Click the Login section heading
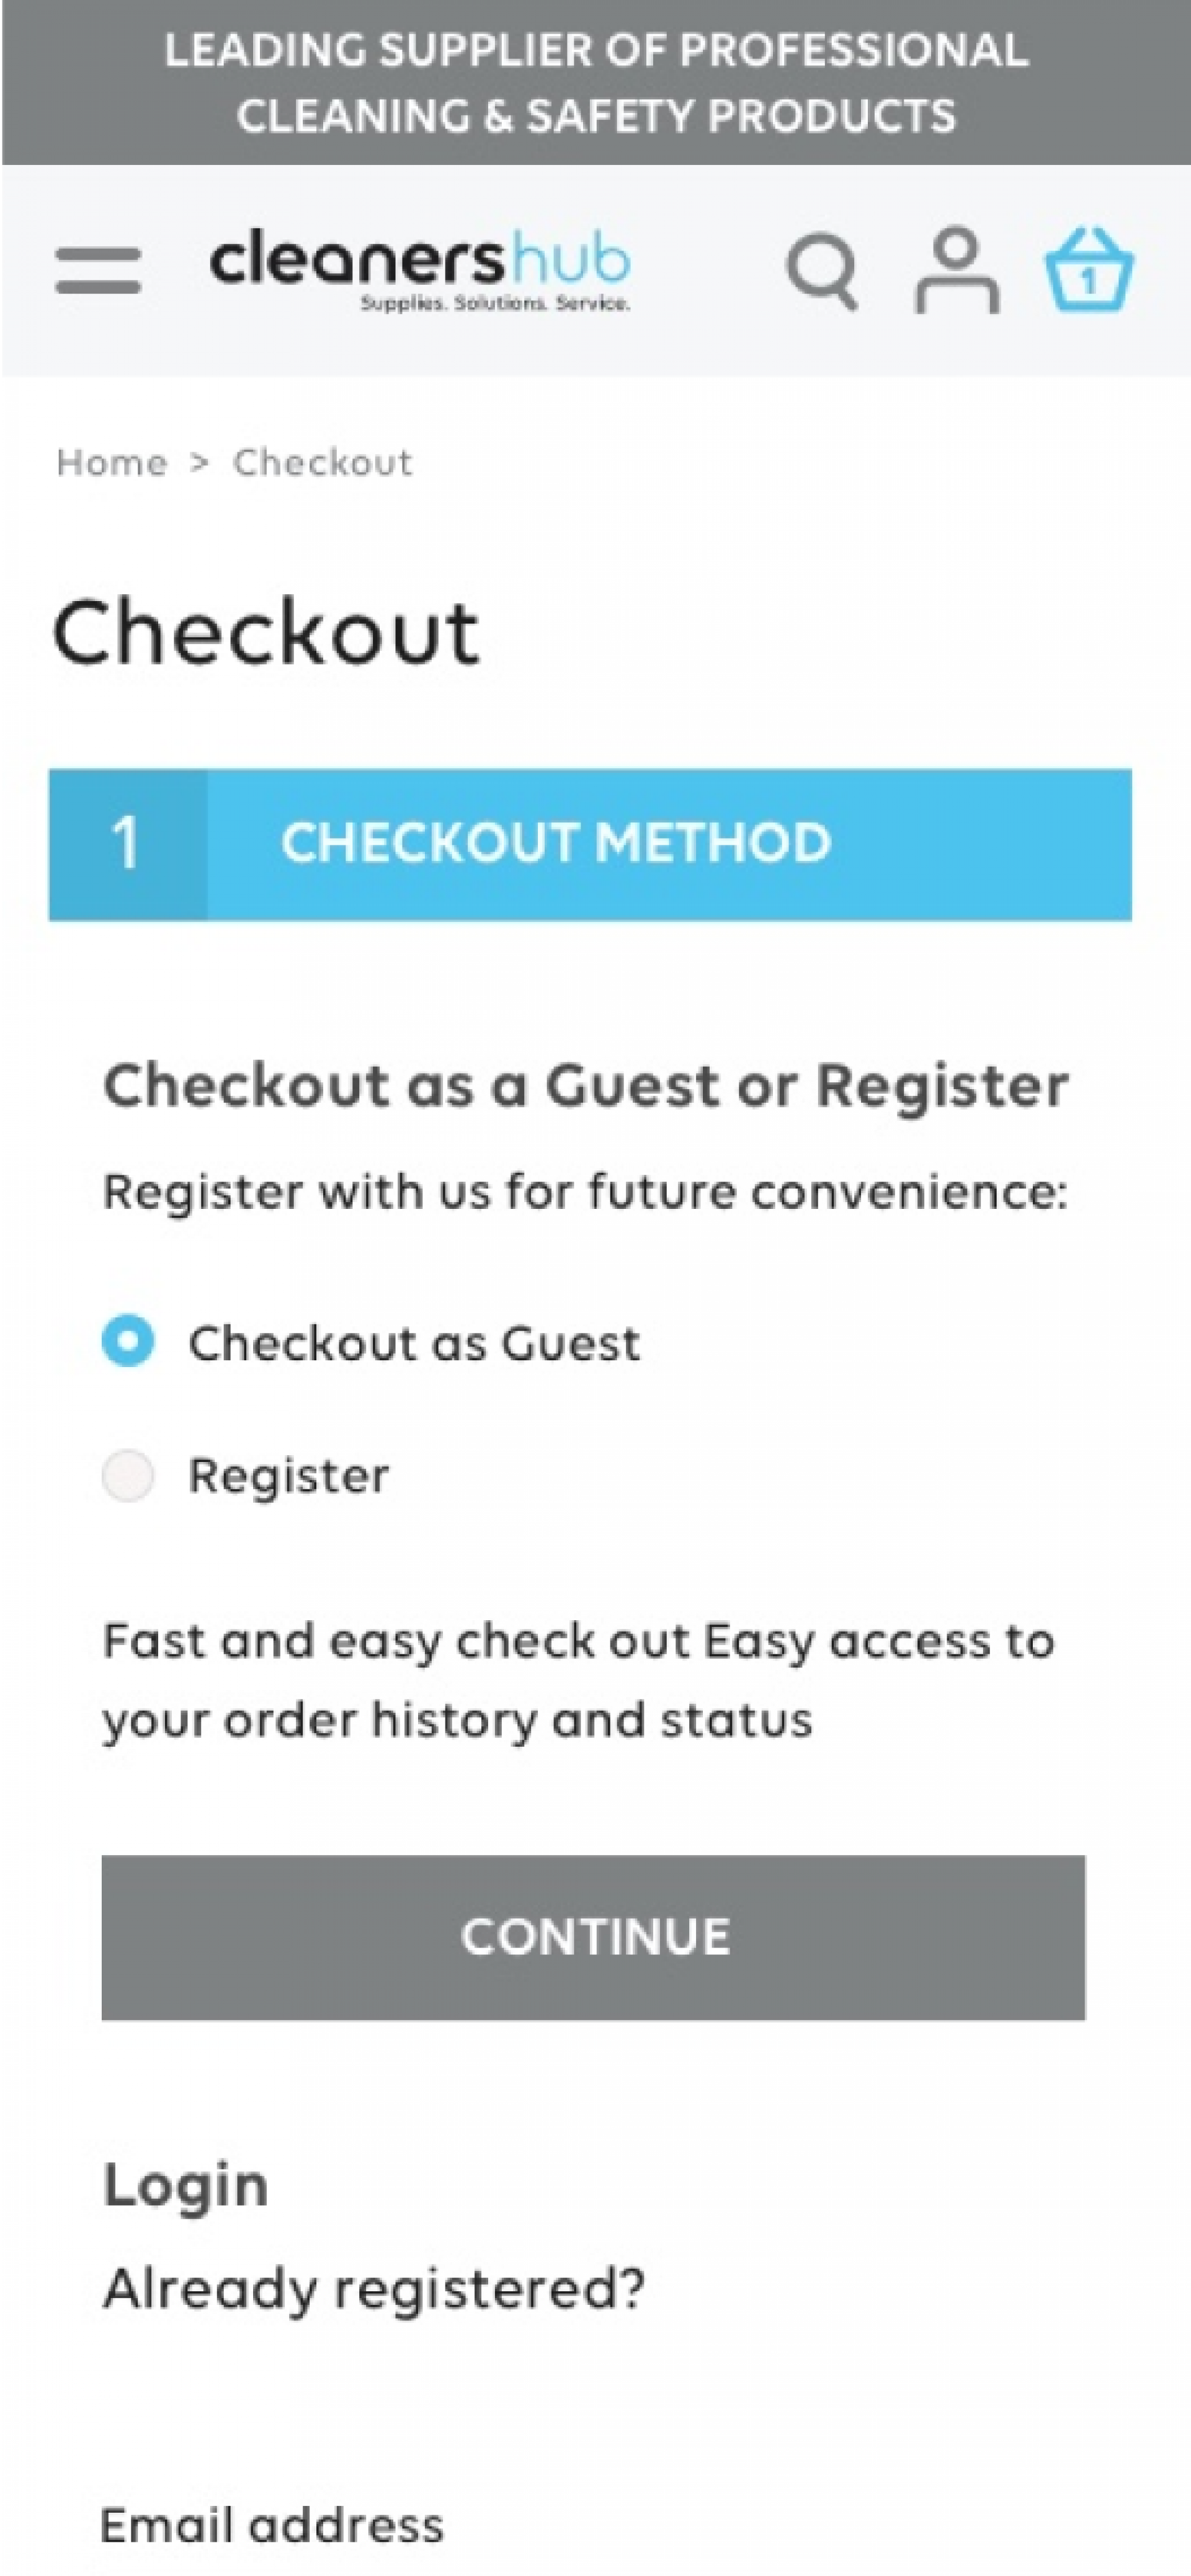Image resolution: width=1191 pixels, height=2576 pixels. [x=186, y=2185]
